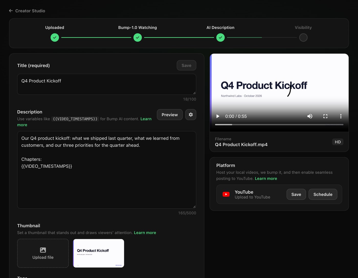Viewport: 358px width, 278px height.
Task: Click the Bump-1.0 Watching step label
Action: (138, 28)
